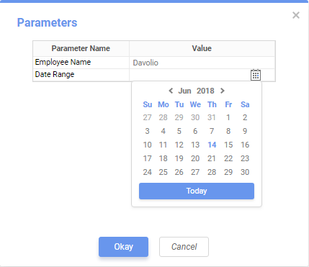Select the Jun month label
Screen dimensions: 309x267
[184, 91]
